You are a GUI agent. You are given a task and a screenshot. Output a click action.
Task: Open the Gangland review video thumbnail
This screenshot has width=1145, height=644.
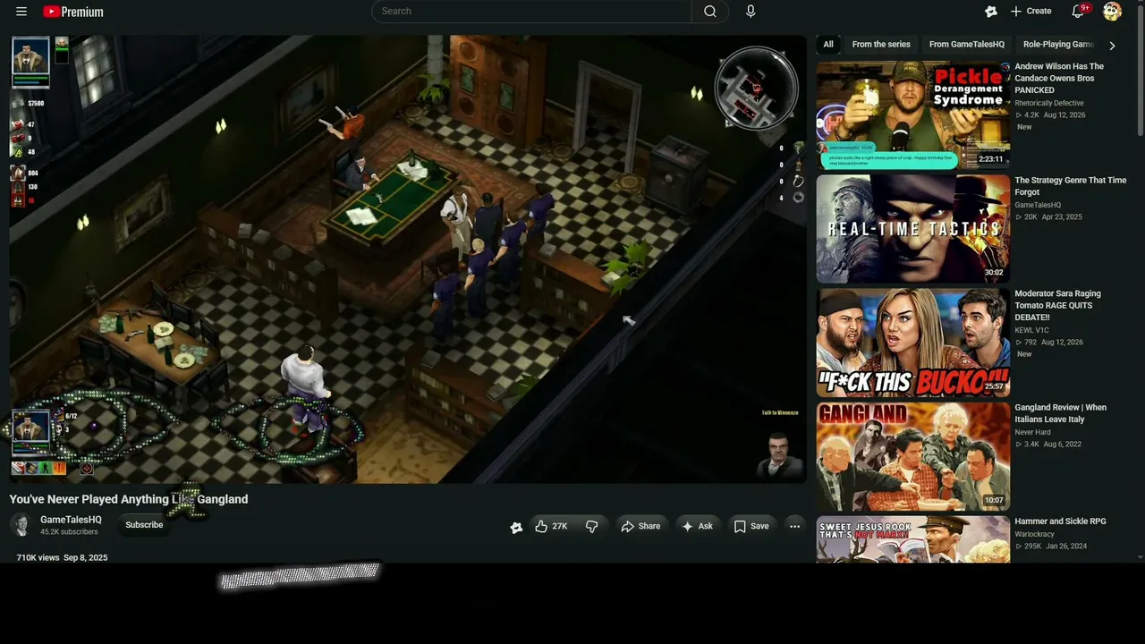913,456
